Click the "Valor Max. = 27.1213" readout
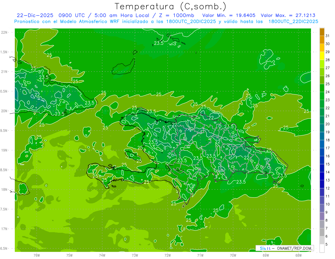 (288, 16)
